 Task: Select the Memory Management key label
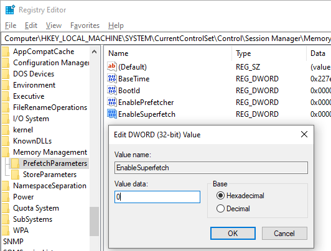point(50,152)
